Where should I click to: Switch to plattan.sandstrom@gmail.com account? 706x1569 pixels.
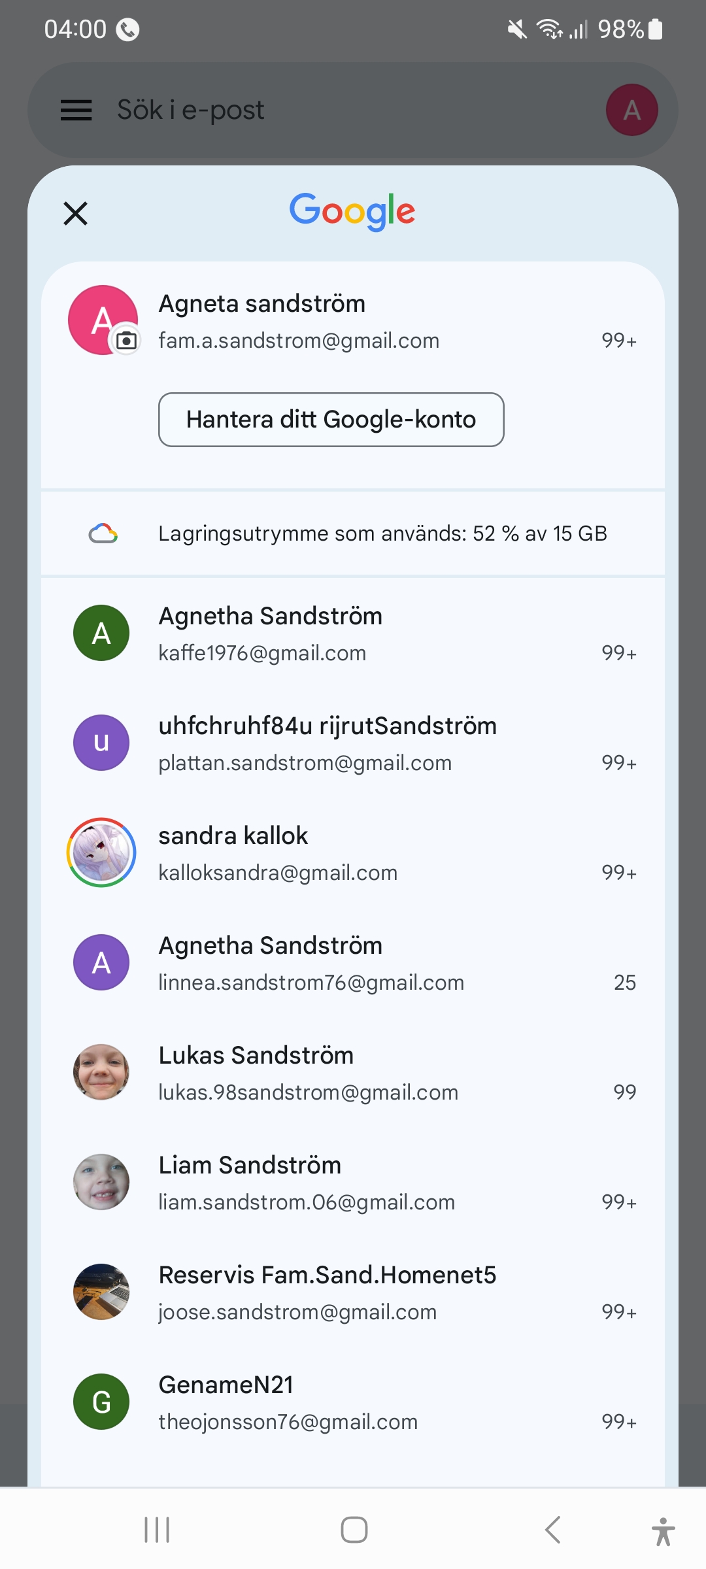click(x=353, y=744)
